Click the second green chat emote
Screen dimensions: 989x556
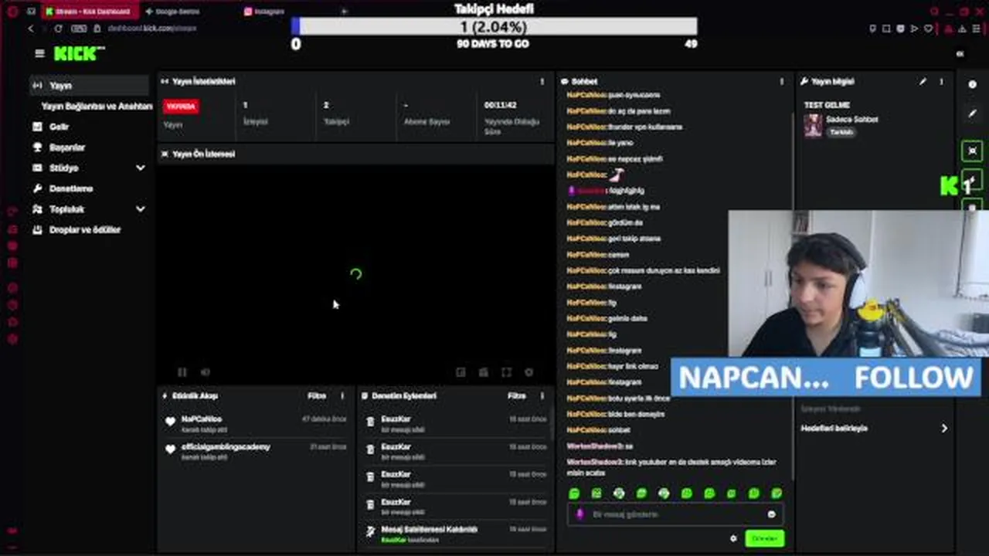click(596, 493)
